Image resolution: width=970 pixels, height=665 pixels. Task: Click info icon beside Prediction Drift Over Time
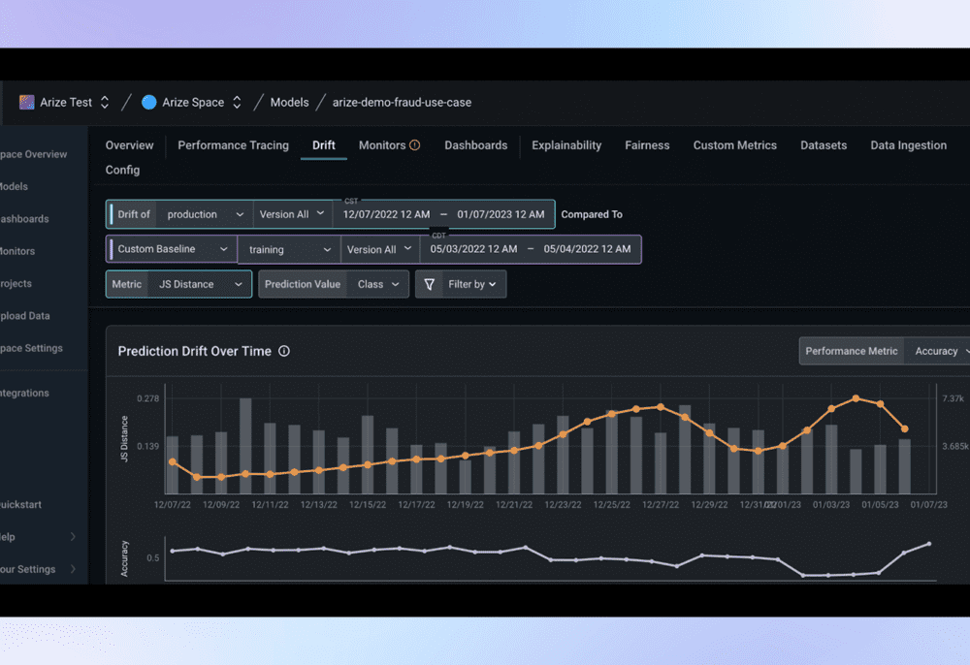[x=284, y=351]
